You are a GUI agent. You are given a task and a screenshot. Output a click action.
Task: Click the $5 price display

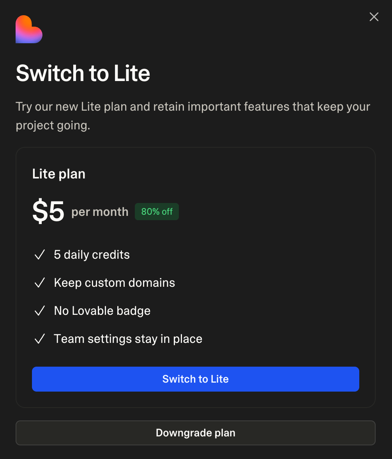coord(48,212)
